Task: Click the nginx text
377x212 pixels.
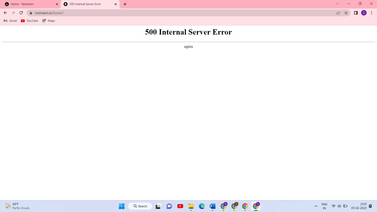Action: (x=188, y=46)
